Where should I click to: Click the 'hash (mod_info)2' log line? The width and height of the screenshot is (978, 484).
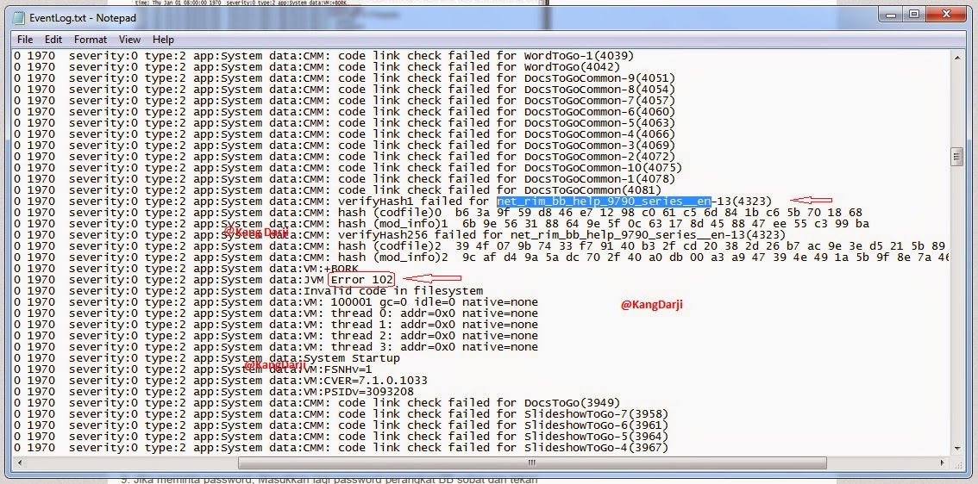pos(480,258)
